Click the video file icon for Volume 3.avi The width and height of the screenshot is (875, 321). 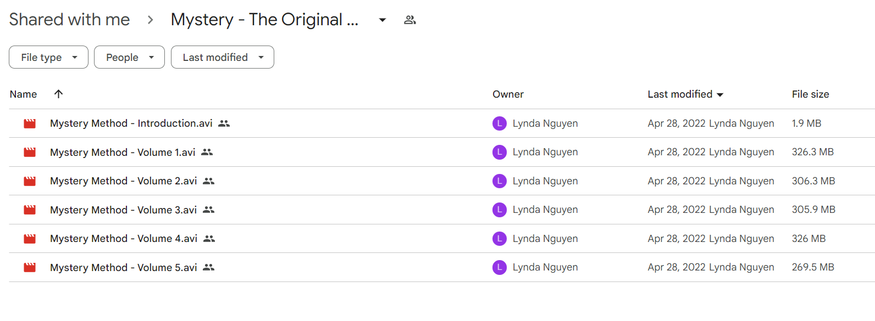click(x=30, y=210)
